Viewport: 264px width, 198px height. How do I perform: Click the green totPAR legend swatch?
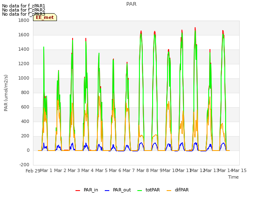139,191
